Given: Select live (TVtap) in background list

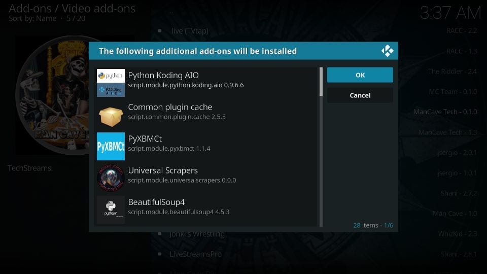Looking at the screenshot, I should [x=190, y=31].
